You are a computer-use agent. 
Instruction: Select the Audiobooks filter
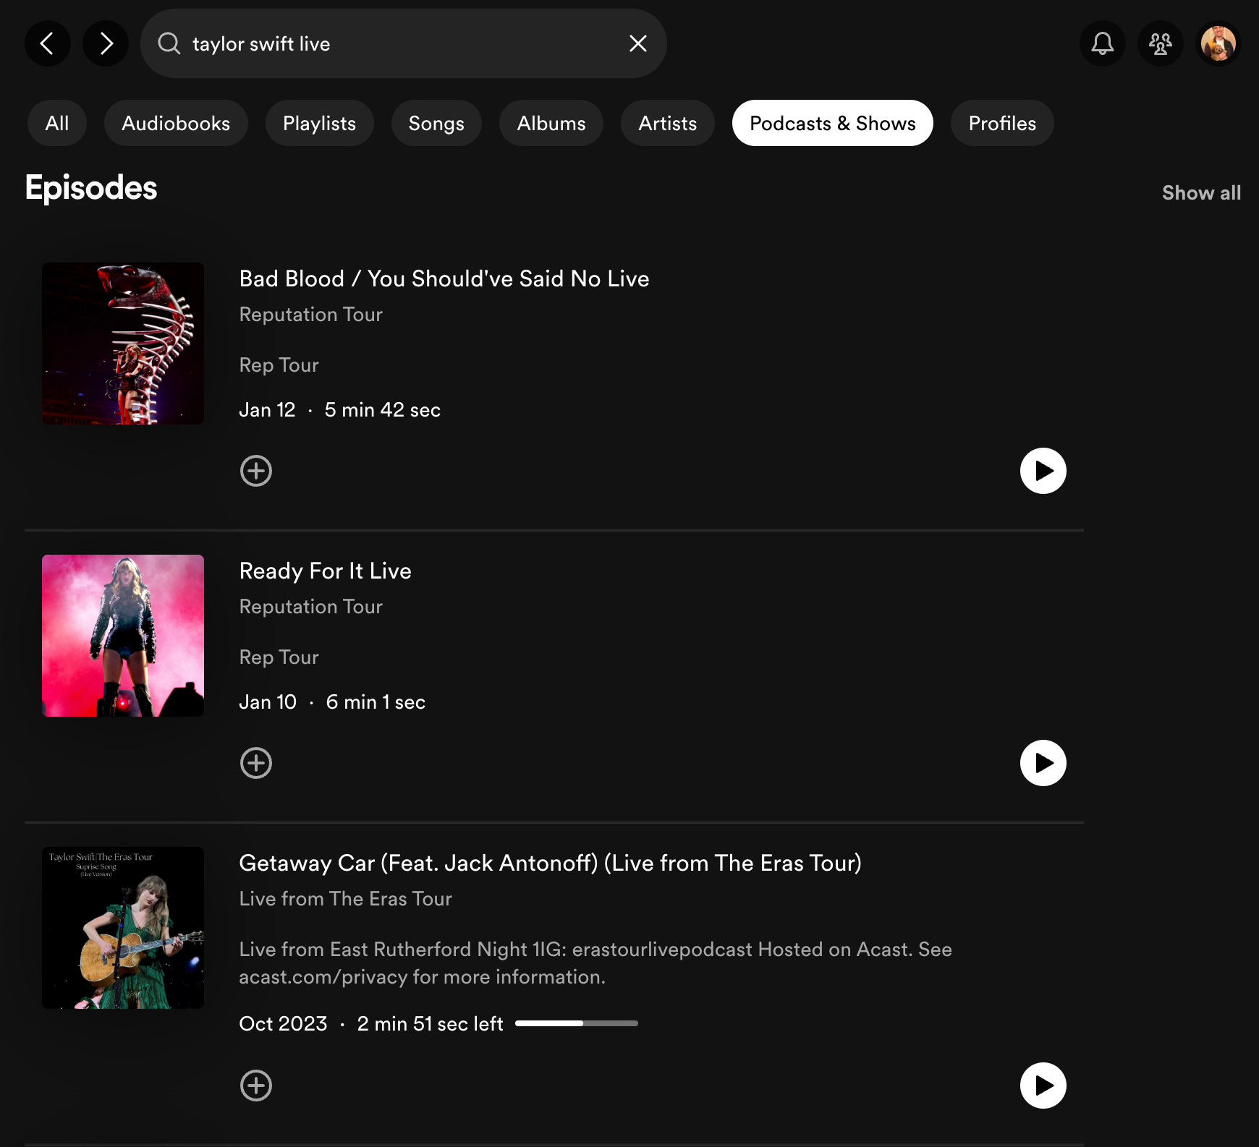pos(176,123)
